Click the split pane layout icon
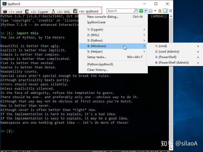203x152 pixels. click(165, 11)
